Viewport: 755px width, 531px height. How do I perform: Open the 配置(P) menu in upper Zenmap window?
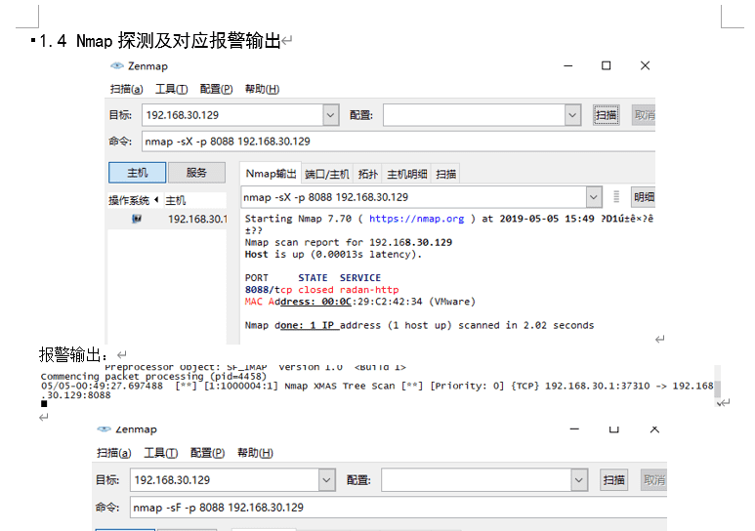click(x=216, y=89)
